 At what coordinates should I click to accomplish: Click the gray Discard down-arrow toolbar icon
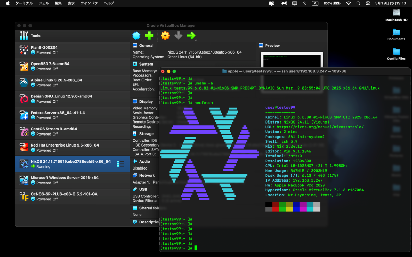click(178, 35)
